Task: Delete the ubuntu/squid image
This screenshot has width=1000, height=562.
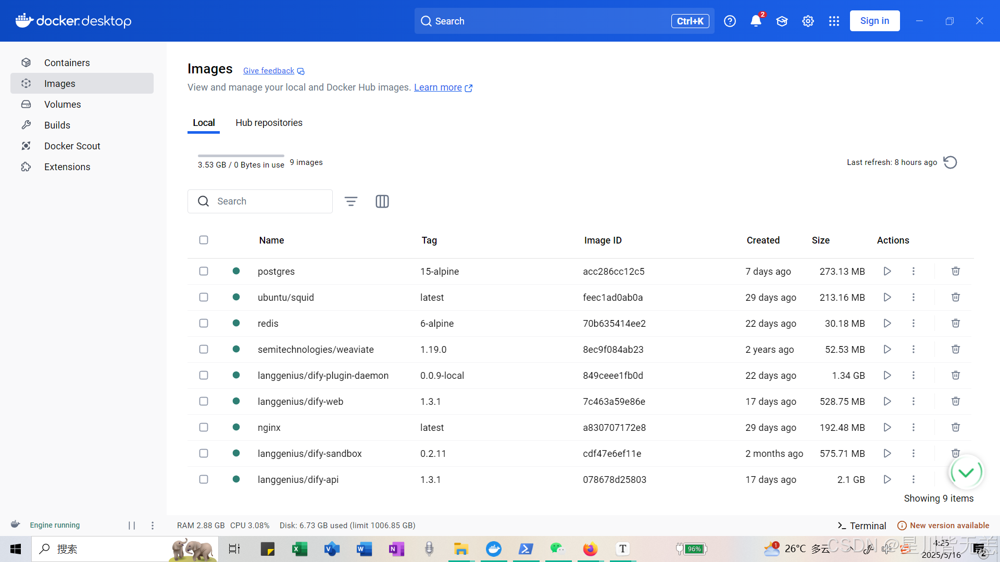Action: click(x=955, y=297)
